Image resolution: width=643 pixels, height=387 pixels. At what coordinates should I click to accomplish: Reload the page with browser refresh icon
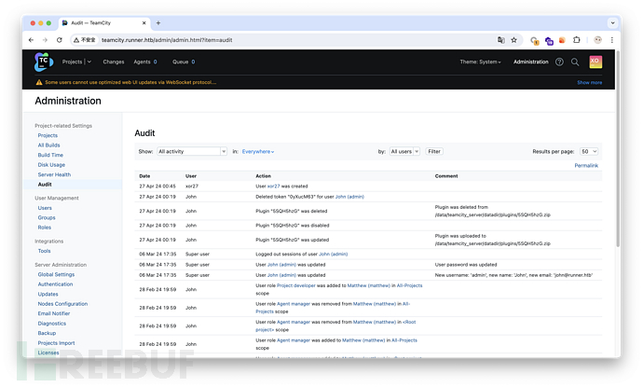pos(59,40)
